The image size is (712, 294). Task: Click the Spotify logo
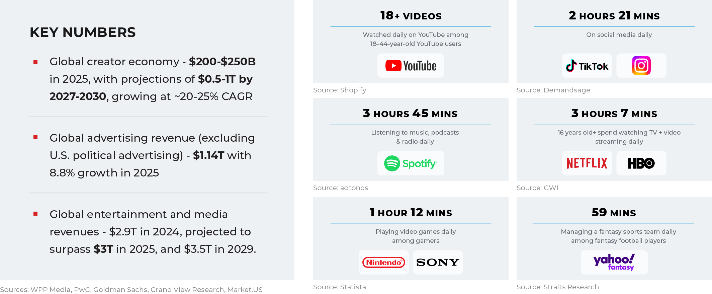(x=411, y=163)
